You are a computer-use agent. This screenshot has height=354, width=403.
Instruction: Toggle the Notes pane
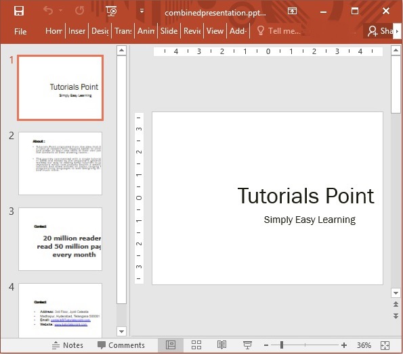(67, 345)
